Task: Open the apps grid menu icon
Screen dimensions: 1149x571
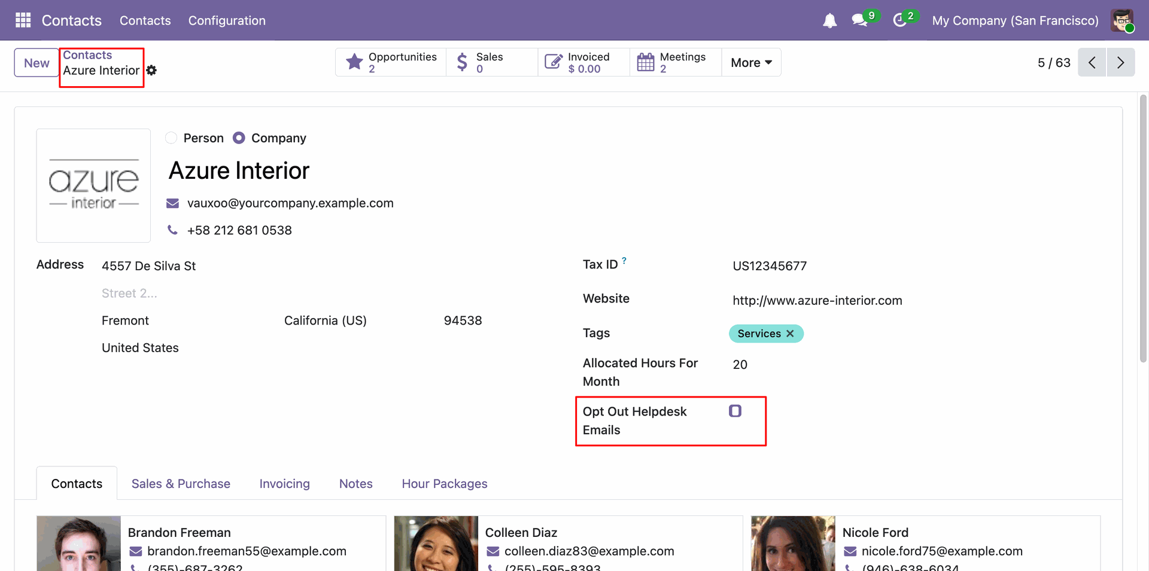Action: coord(23,20)
